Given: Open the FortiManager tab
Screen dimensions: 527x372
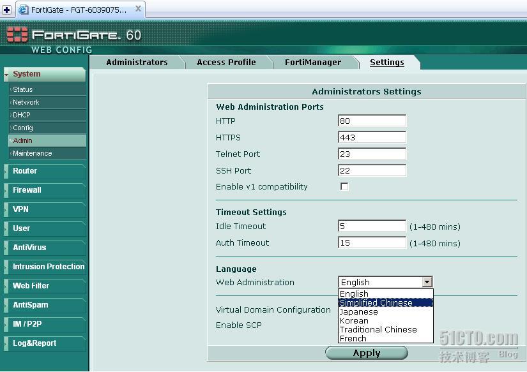Looking at the screenshot, I should point(313,62).
